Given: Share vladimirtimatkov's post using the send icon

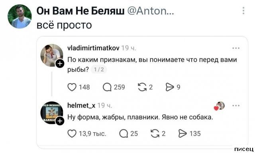Looking at the screenshot, I should (x=170, y=87).
